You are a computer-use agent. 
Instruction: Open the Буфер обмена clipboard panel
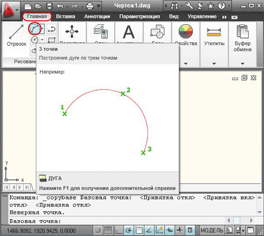tap(242, 38)
